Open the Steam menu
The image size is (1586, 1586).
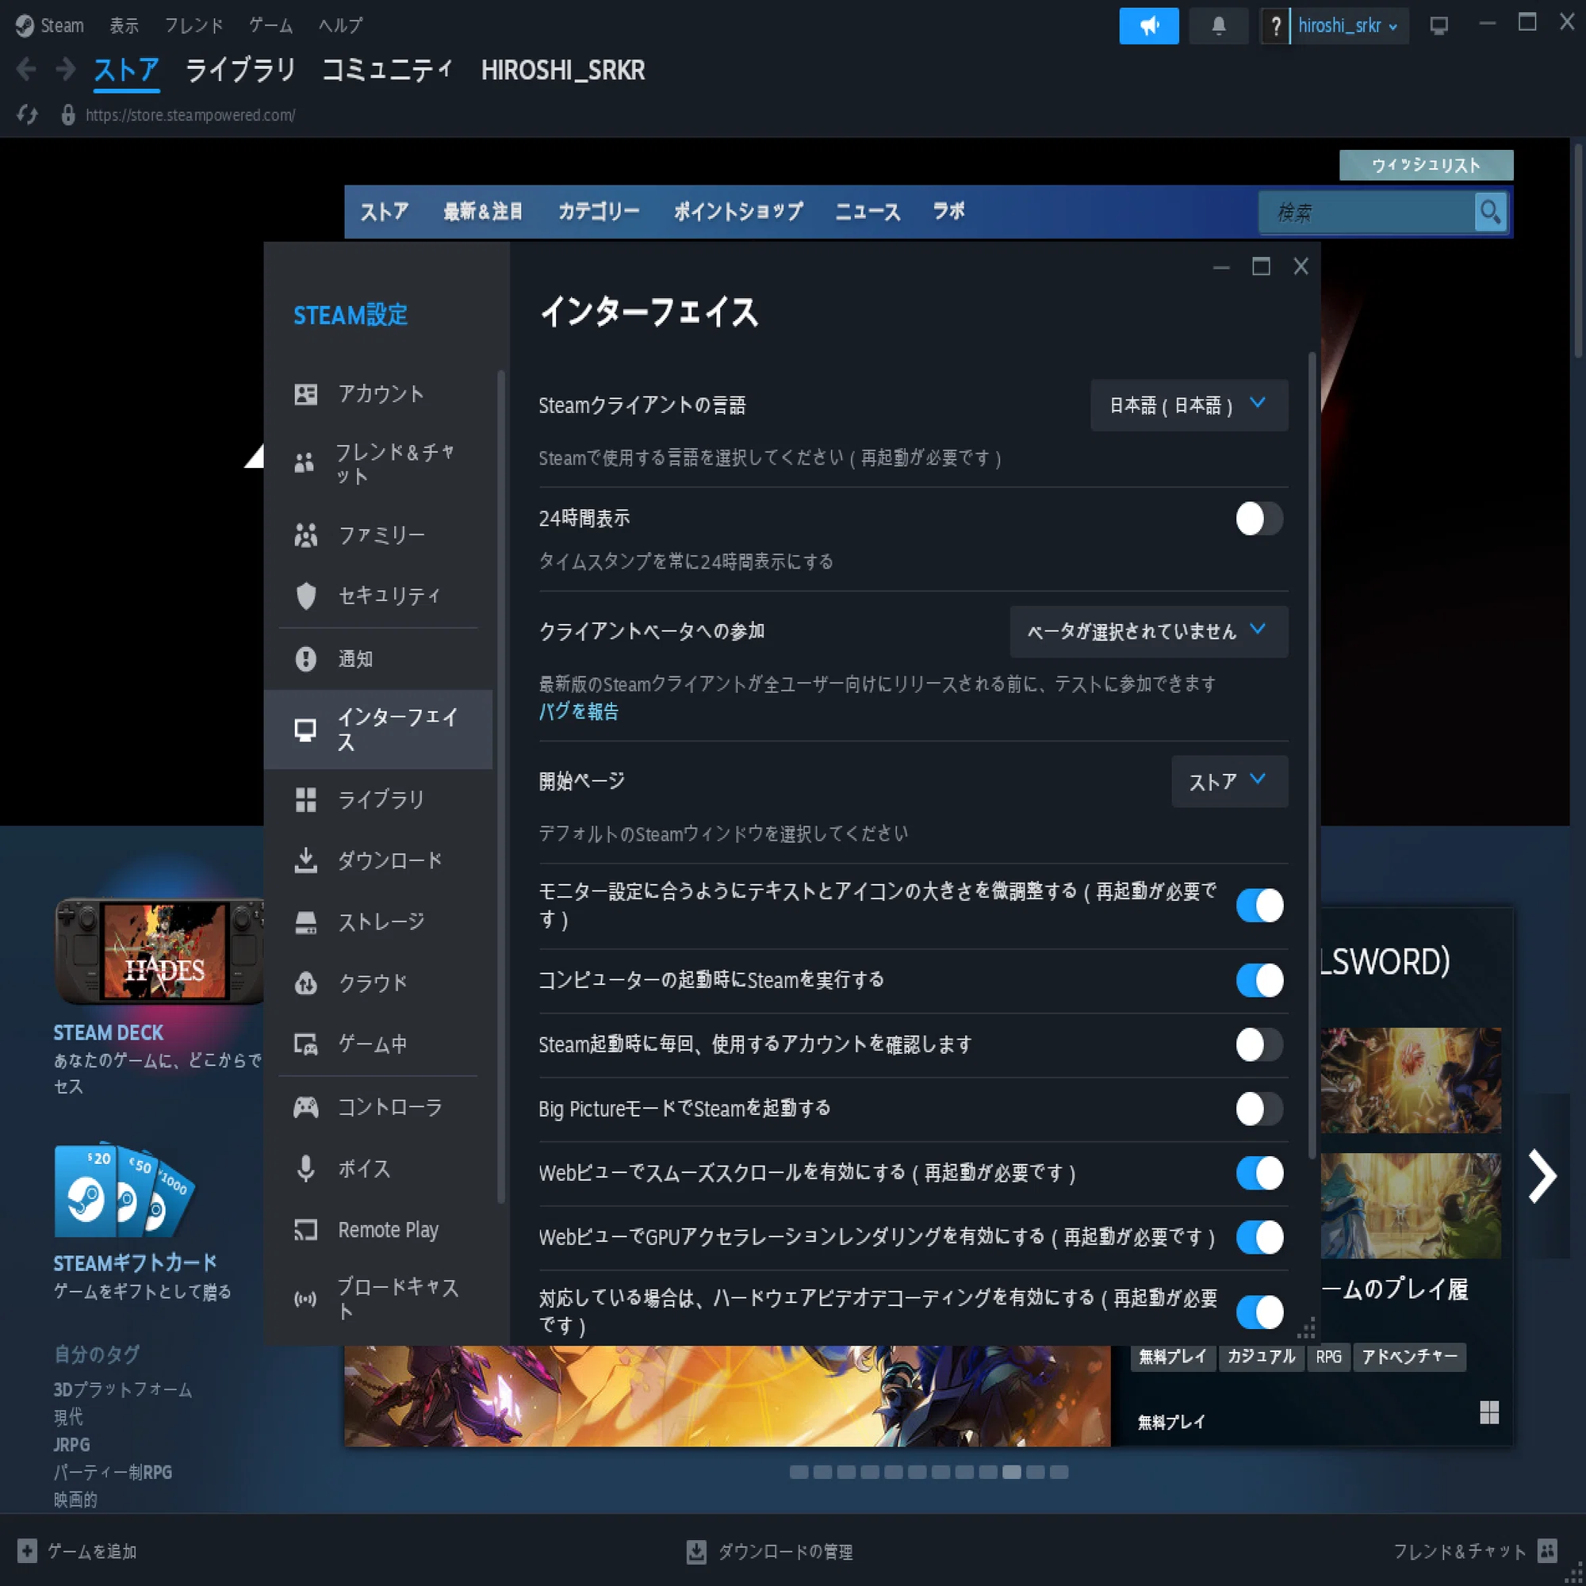click(62, 25)
